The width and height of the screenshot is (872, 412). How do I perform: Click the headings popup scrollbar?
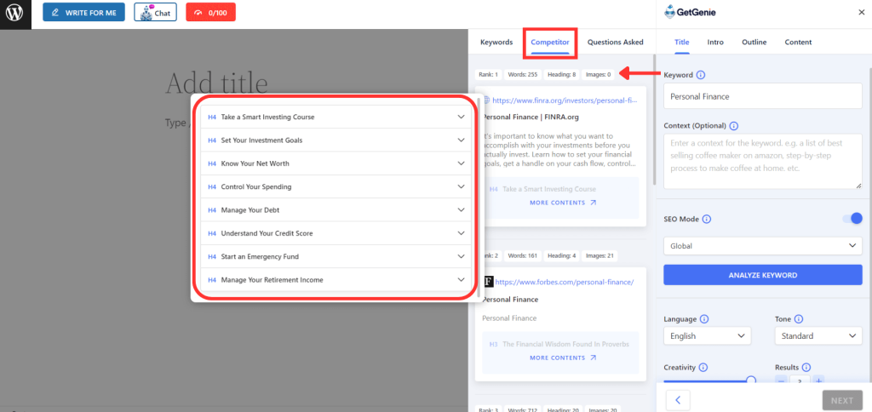point(479,197)
